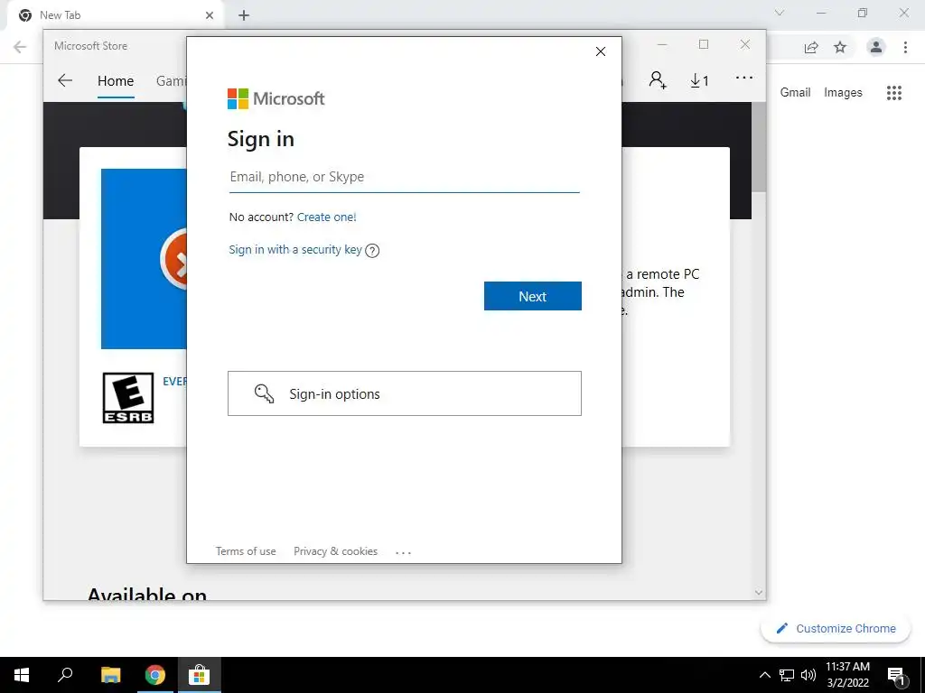Open the network status tray icon
This screenshot has height=693, width=925.
click(x=787, y=675)
